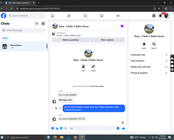Screen dimensions: 174x140
Task: Click the chat list scrollbar
Action: click(x=47, y=46)
